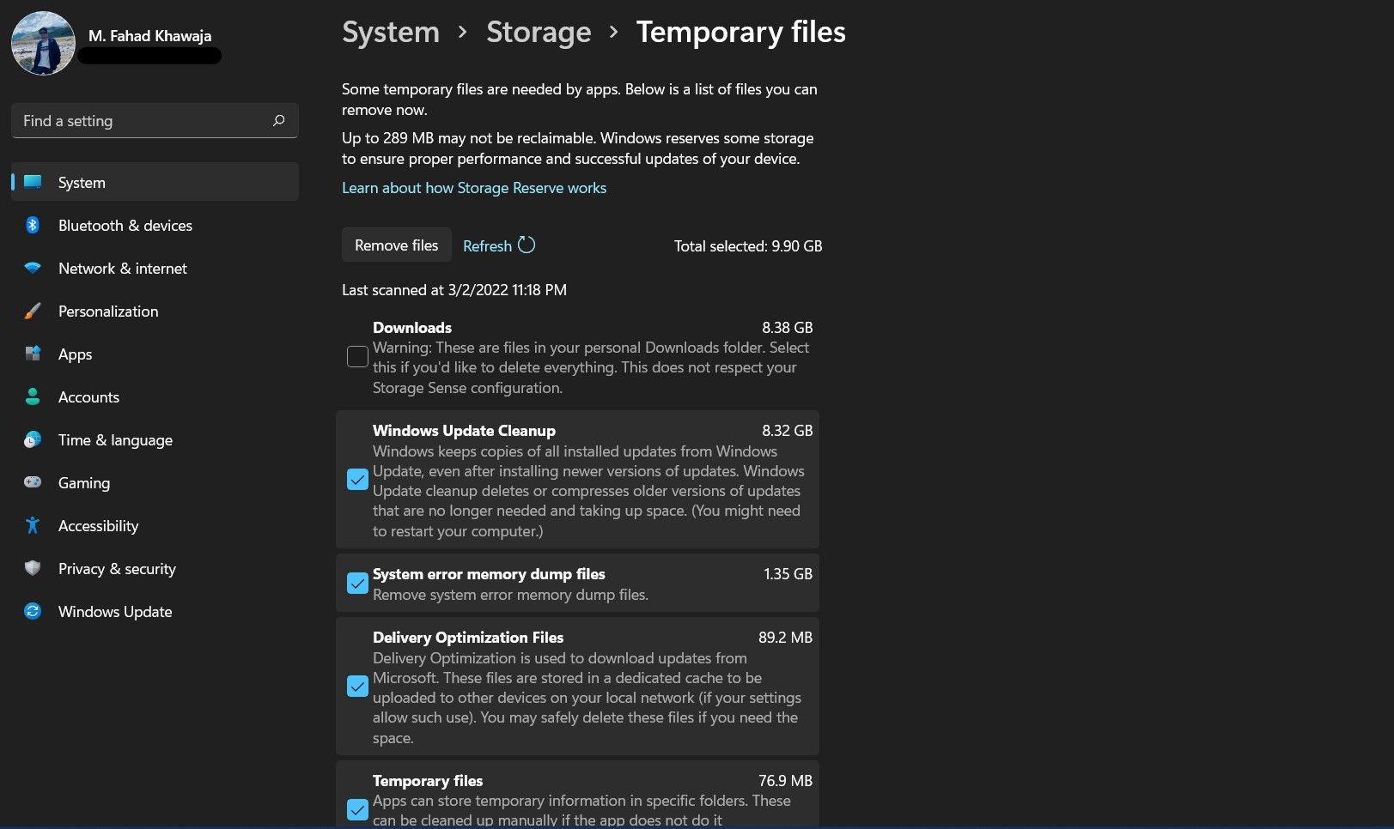Open Privacy & security shield icon
This screenshot has height=829, width=1394.
[33, 568]
